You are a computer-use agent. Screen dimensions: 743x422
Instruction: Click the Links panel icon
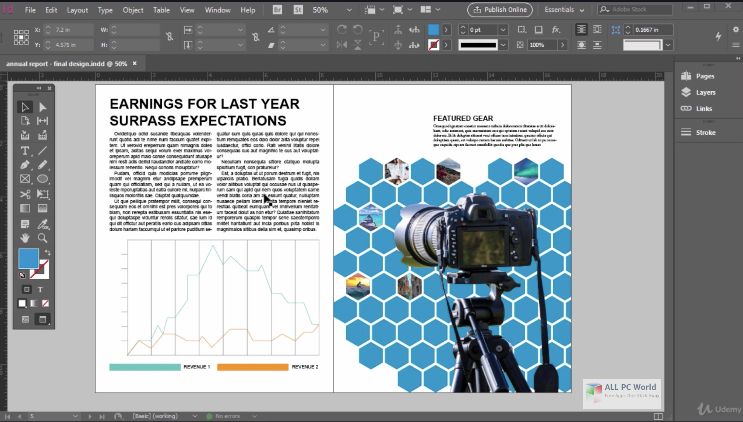685,108
